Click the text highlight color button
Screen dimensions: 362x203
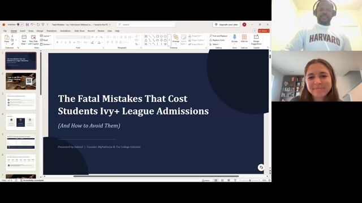tap(92, 42)
